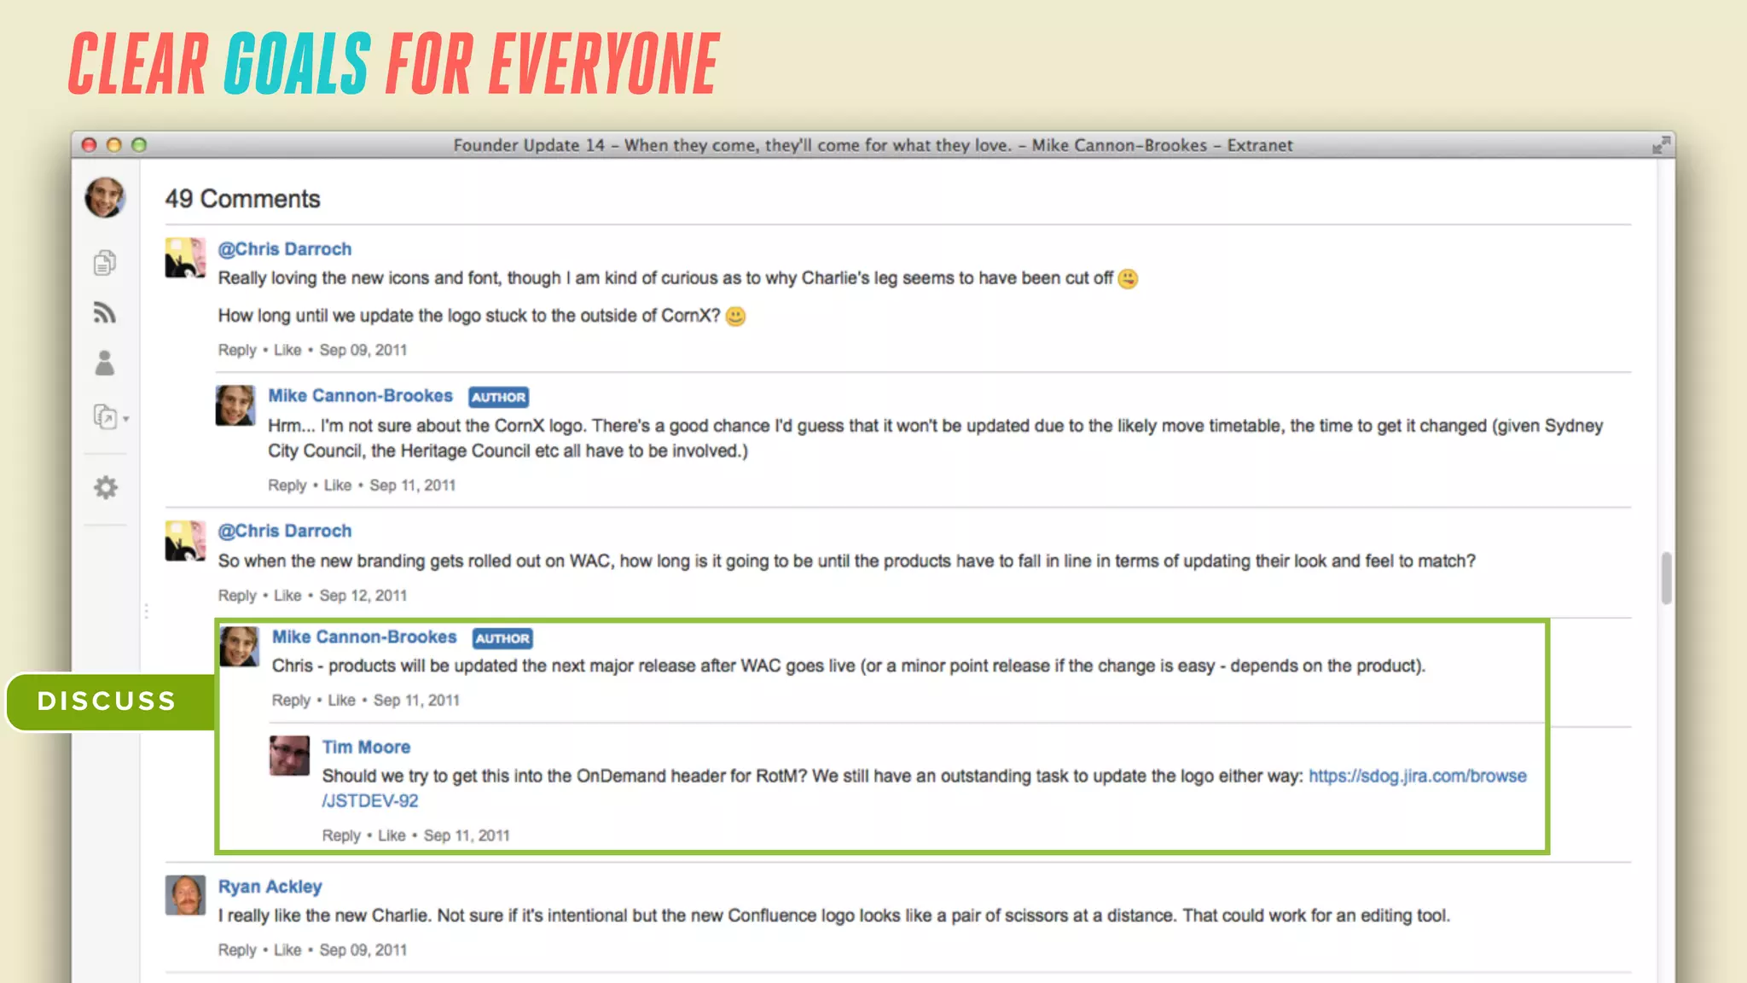The width and height of the screenshot is (1747, 983).
Task: Click the fullscreen arrows in title bar
Action: pyautogui.click(x=1660, y=145)
